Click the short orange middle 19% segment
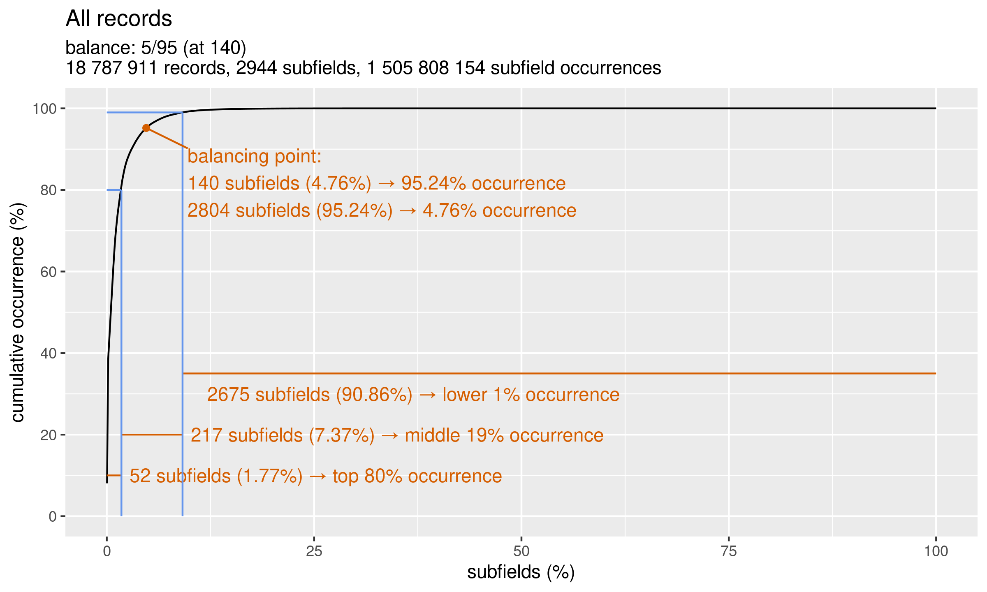987x592 pixels. click(x=152, y=435)
